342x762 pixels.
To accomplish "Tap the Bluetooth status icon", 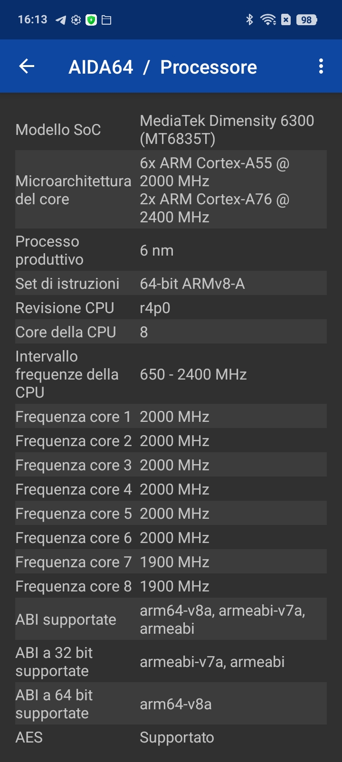I will (249, 19).
